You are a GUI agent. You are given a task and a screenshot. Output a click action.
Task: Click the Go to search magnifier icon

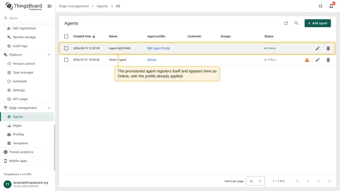(6, 18)
